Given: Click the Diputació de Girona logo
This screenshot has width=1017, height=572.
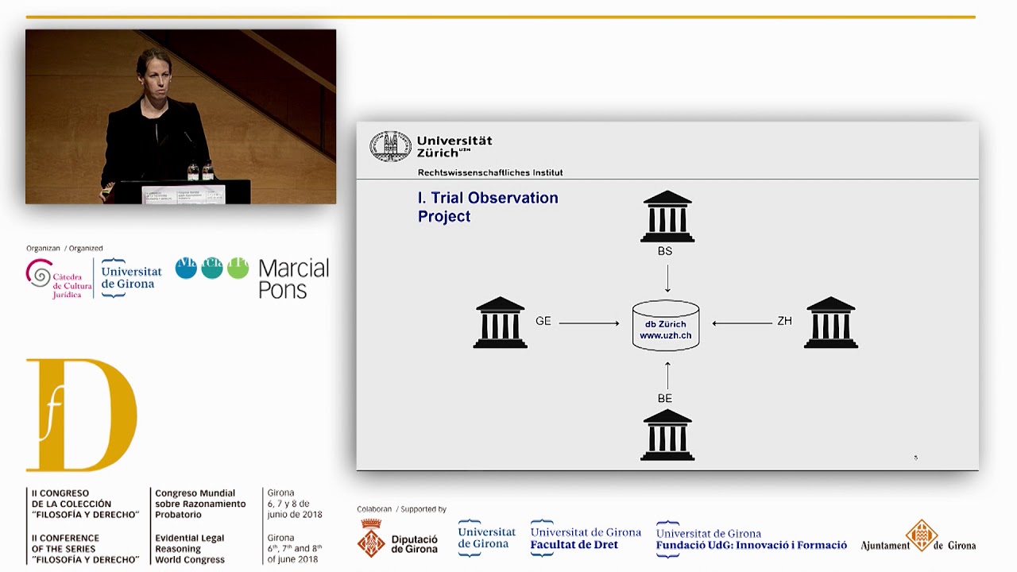Looking at the screenshot, I should click(x=397, y=538).
